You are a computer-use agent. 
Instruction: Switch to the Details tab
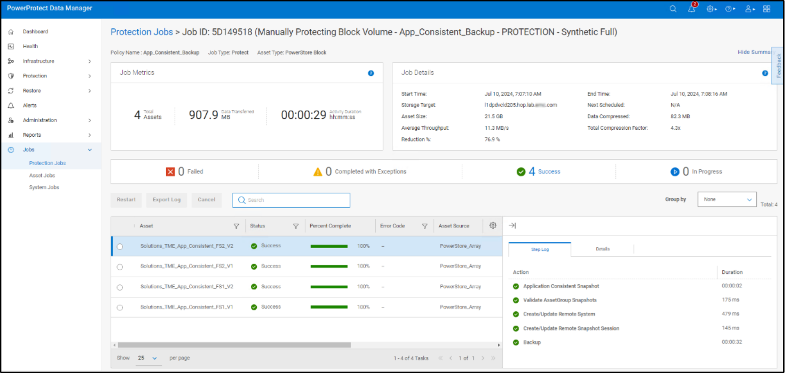(603, 249)
